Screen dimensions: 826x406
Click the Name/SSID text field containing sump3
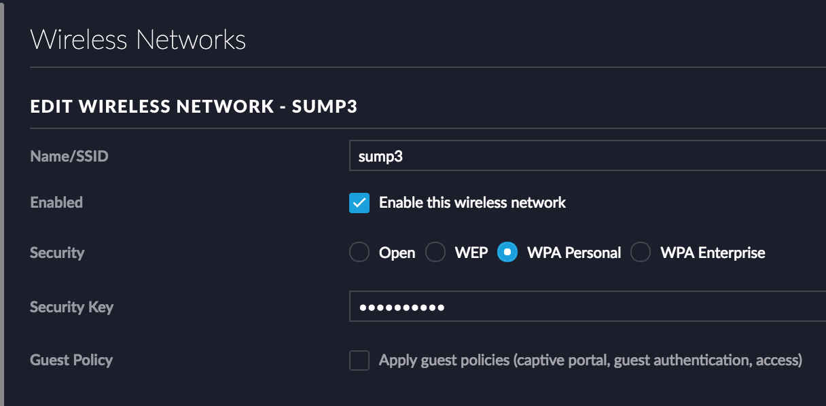tap(588, 156)
